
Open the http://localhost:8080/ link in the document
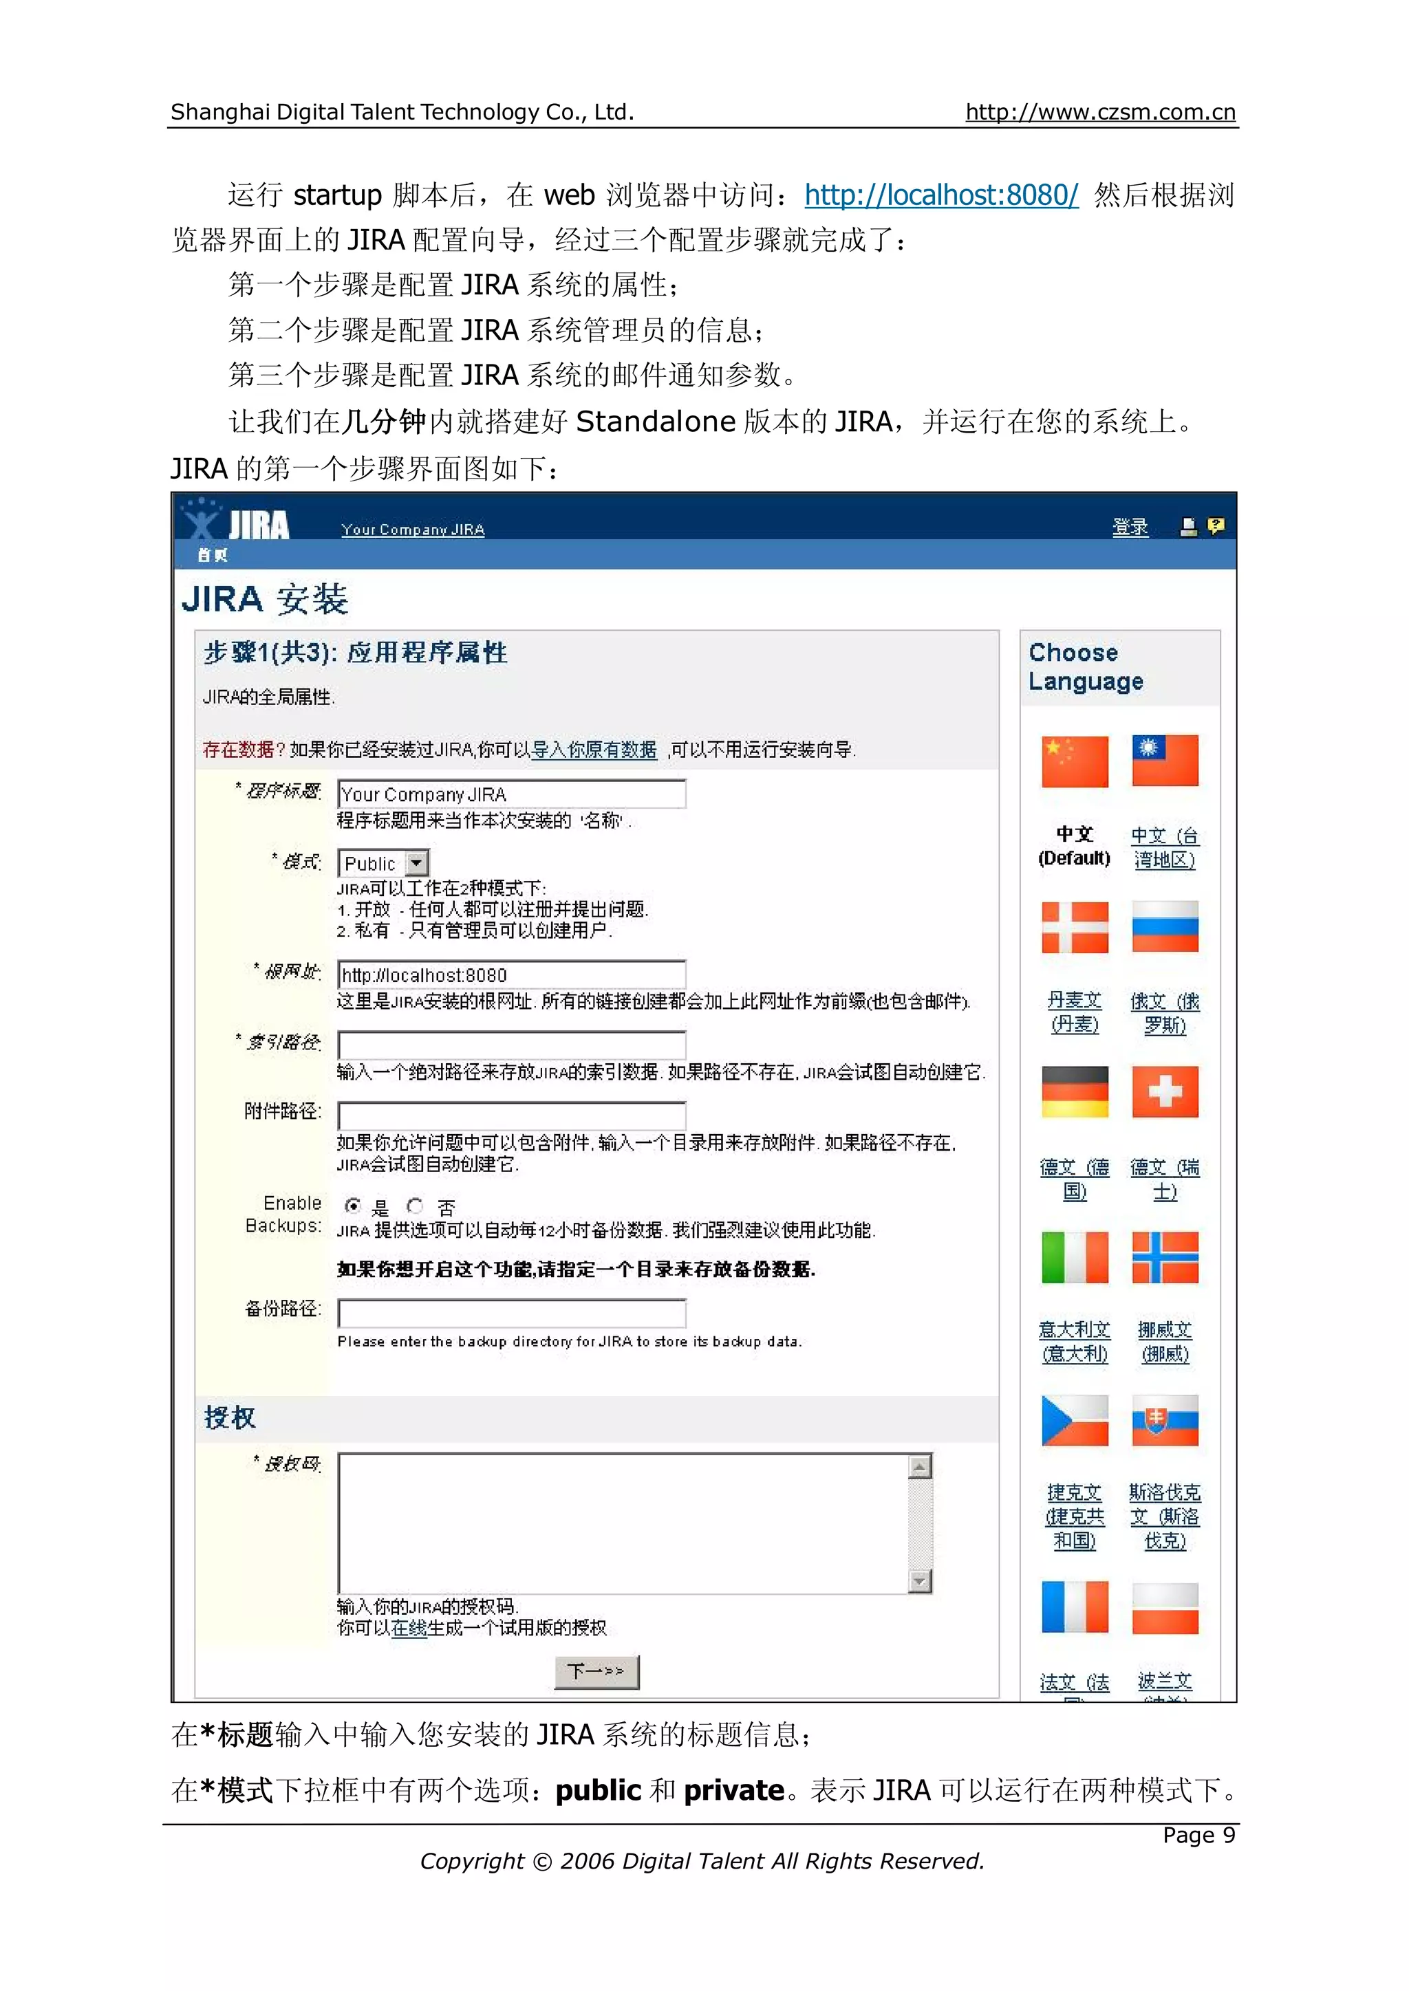pyautogui.click(x=941, y=195)
